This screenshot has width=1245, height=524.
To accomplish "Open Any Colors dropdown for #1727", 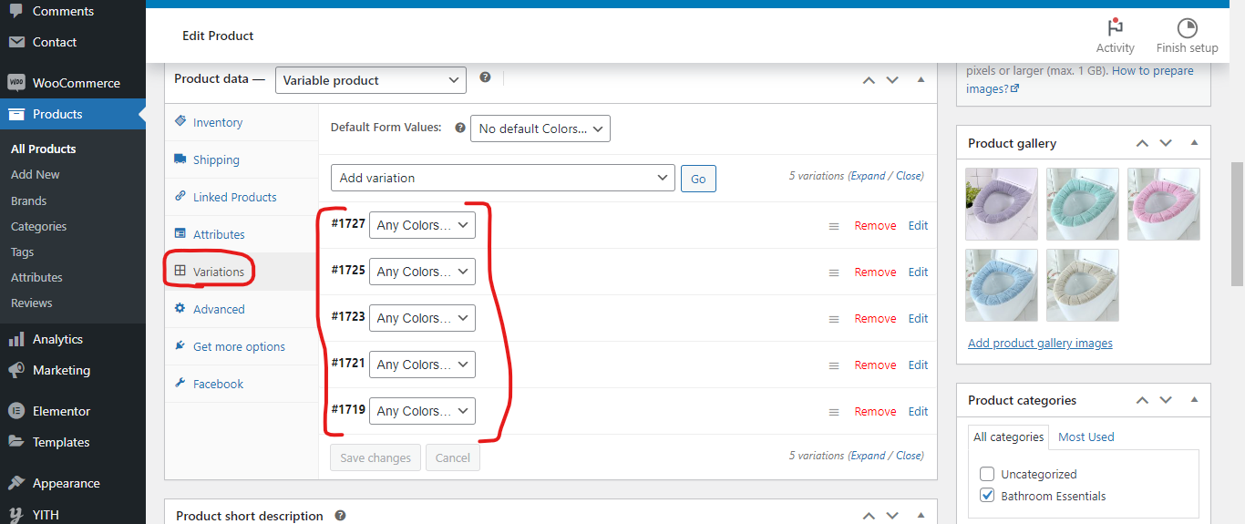I will click(422, 225).
